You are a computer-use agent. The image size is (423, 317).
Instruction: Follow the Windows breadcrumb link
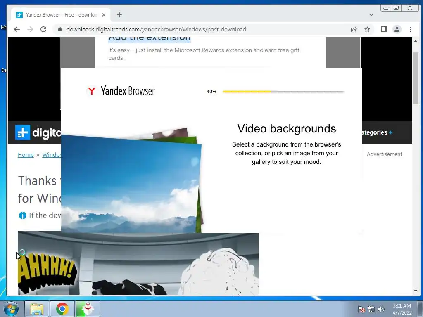(x=52, y=155)
